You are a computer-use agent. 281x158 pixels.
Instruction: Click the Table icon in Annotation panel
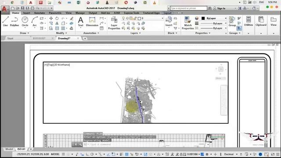coord(101,28)
